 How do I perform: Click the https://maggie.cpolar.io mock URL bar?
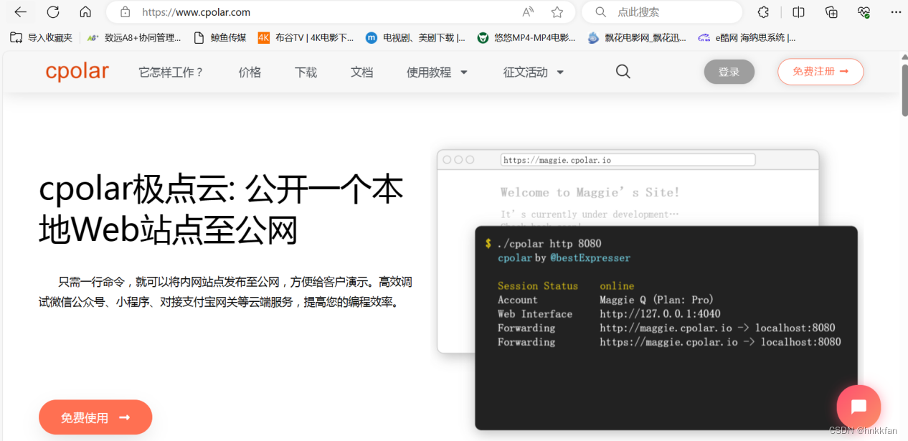628,160
